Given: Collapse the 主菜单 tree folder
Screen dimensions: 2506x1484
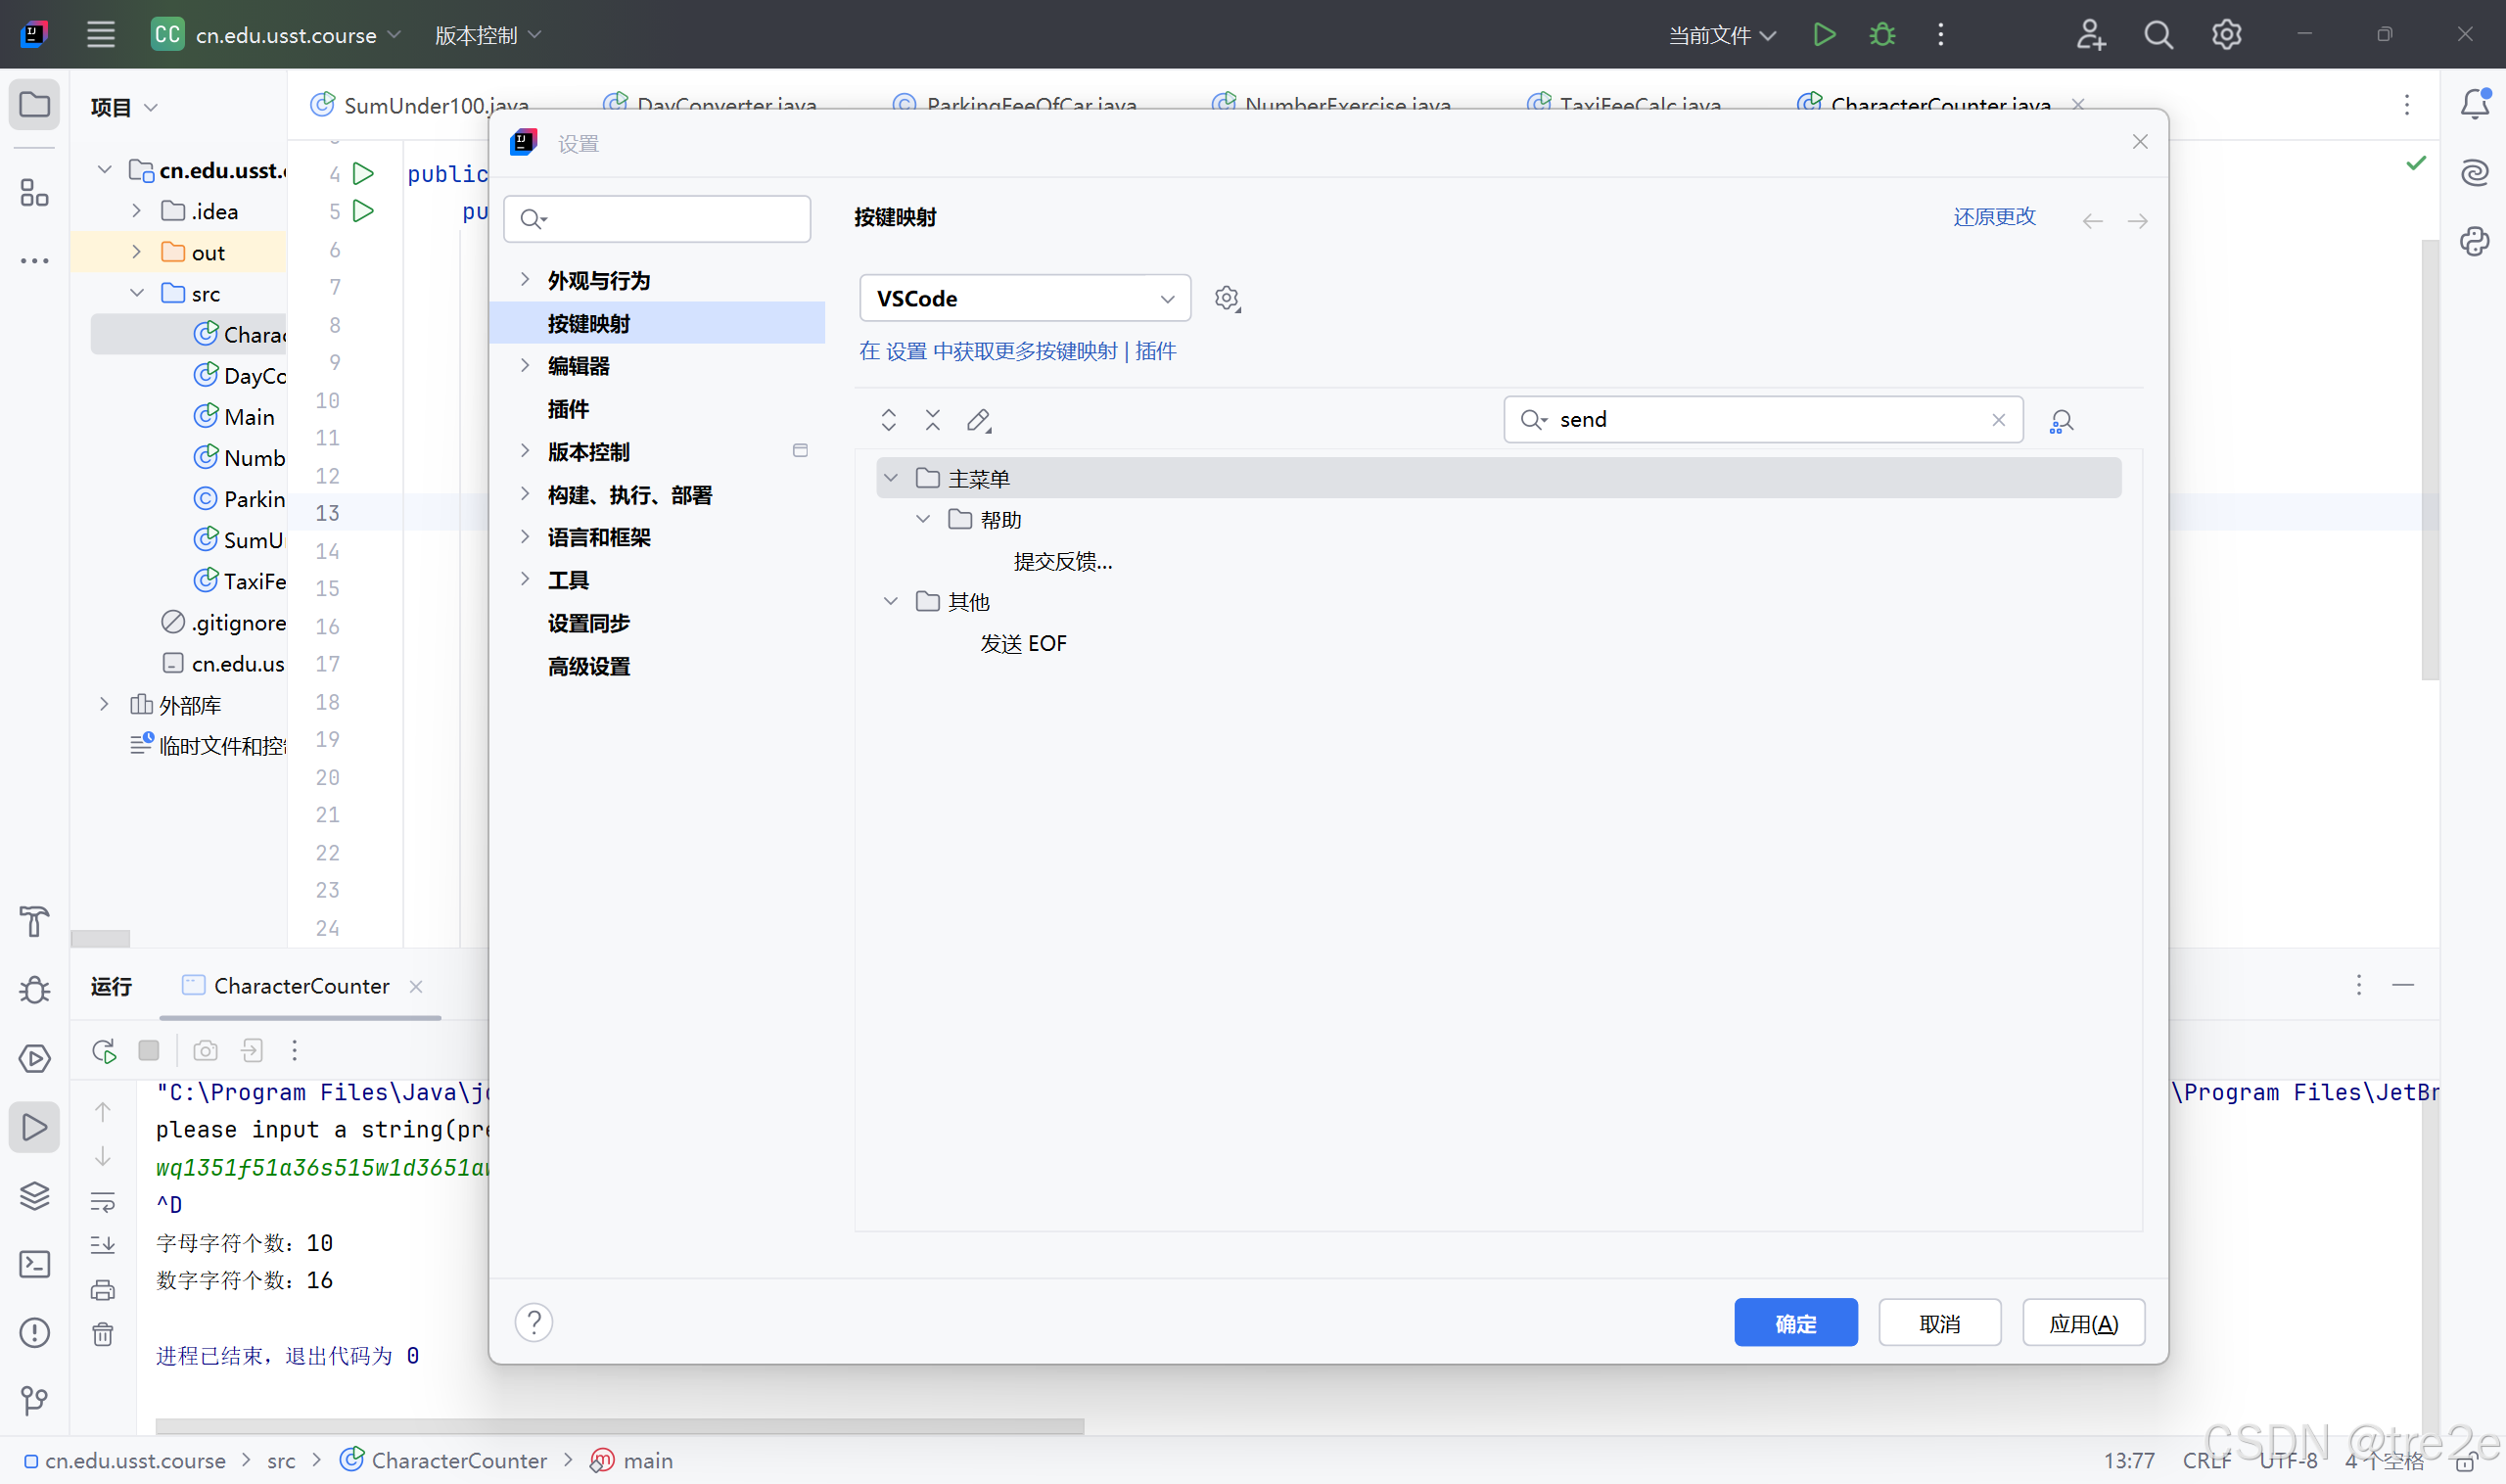Looking at the screenshot, I should coord(890,478).
